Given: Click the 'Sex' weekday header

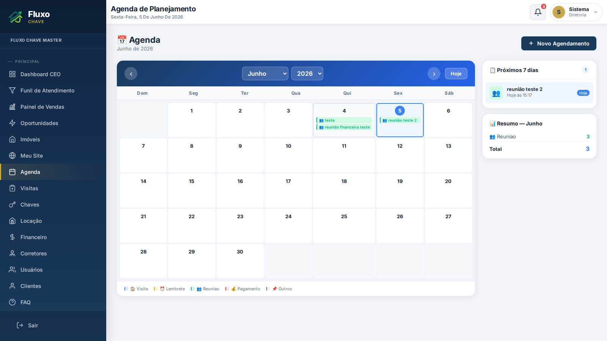Looking at the screenshot, I should click(x=398, y=93).
